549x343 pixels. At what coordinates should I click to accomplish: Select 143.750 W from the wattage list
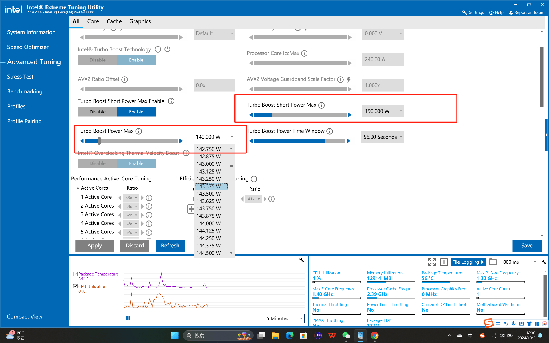tap(209, 208)
